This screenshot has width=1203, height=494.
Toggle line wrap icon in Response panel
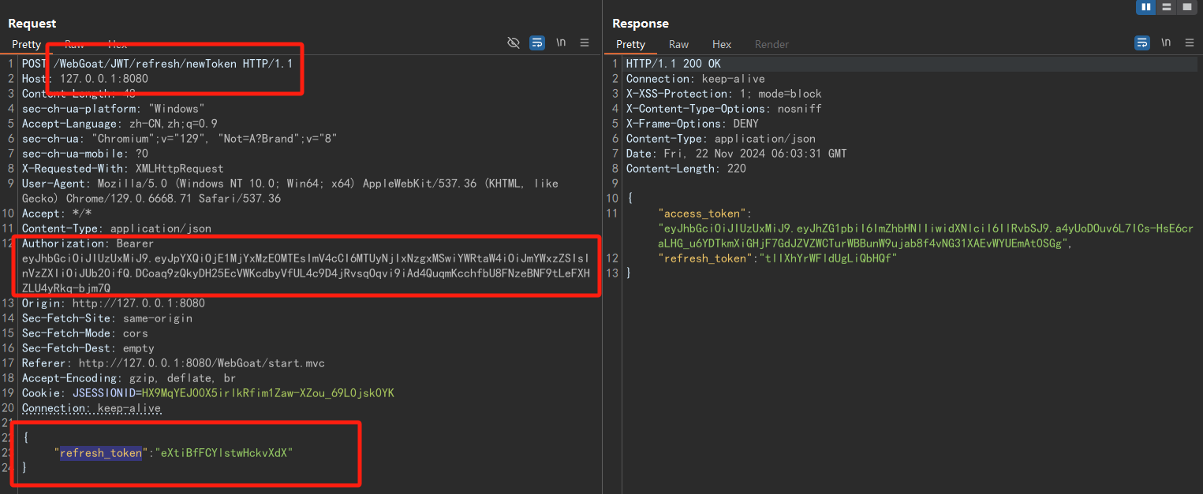[1142, 43]
